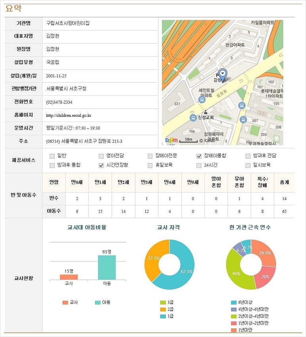Click the address 잠원로 213-3 text
This screenshot has height=337, width=306.
(x=110, y=141)
